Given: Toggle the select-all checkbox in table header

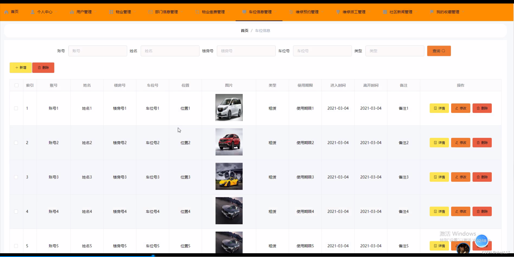Looking at the screenshot, I should tap(16, 85).
